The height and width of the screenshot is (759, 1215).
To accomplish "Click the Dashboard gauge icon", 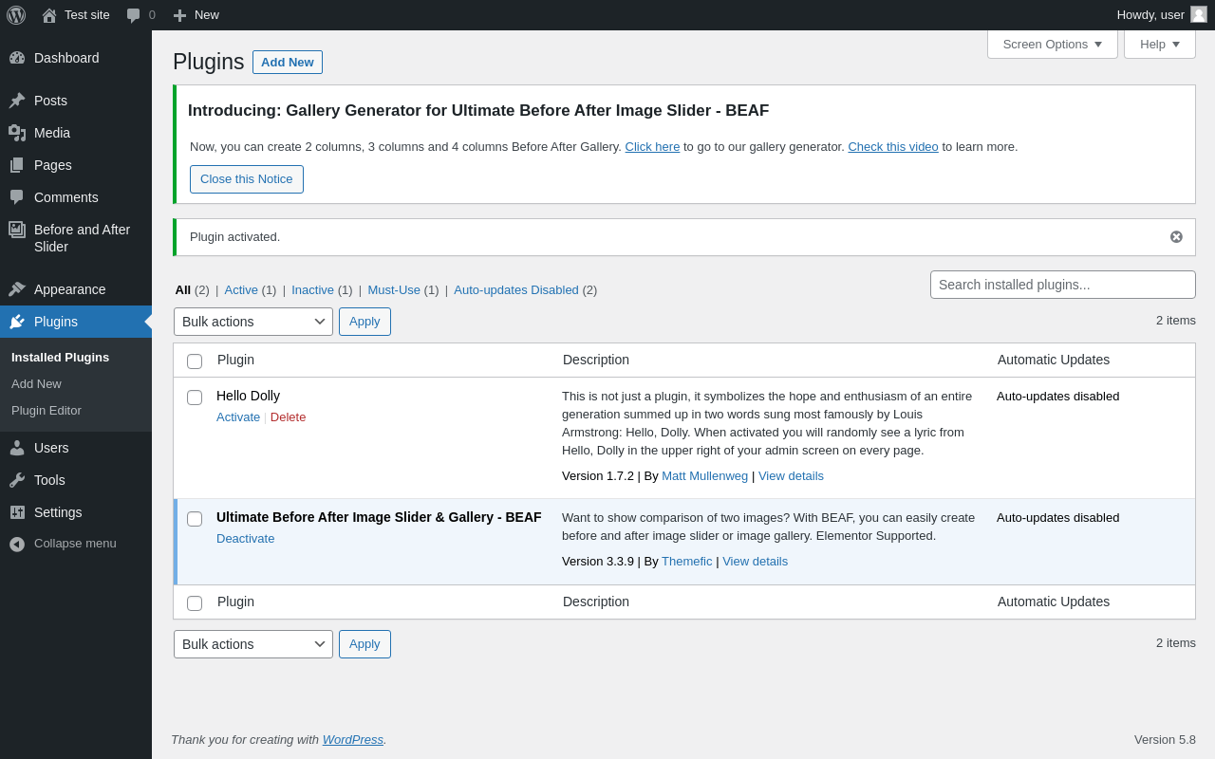I will (x=17, y=58).
